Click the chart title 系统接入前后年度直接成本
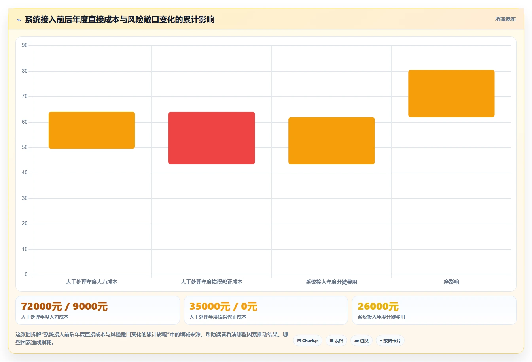The width and height of the screenshot is (532, 362). 119,19
